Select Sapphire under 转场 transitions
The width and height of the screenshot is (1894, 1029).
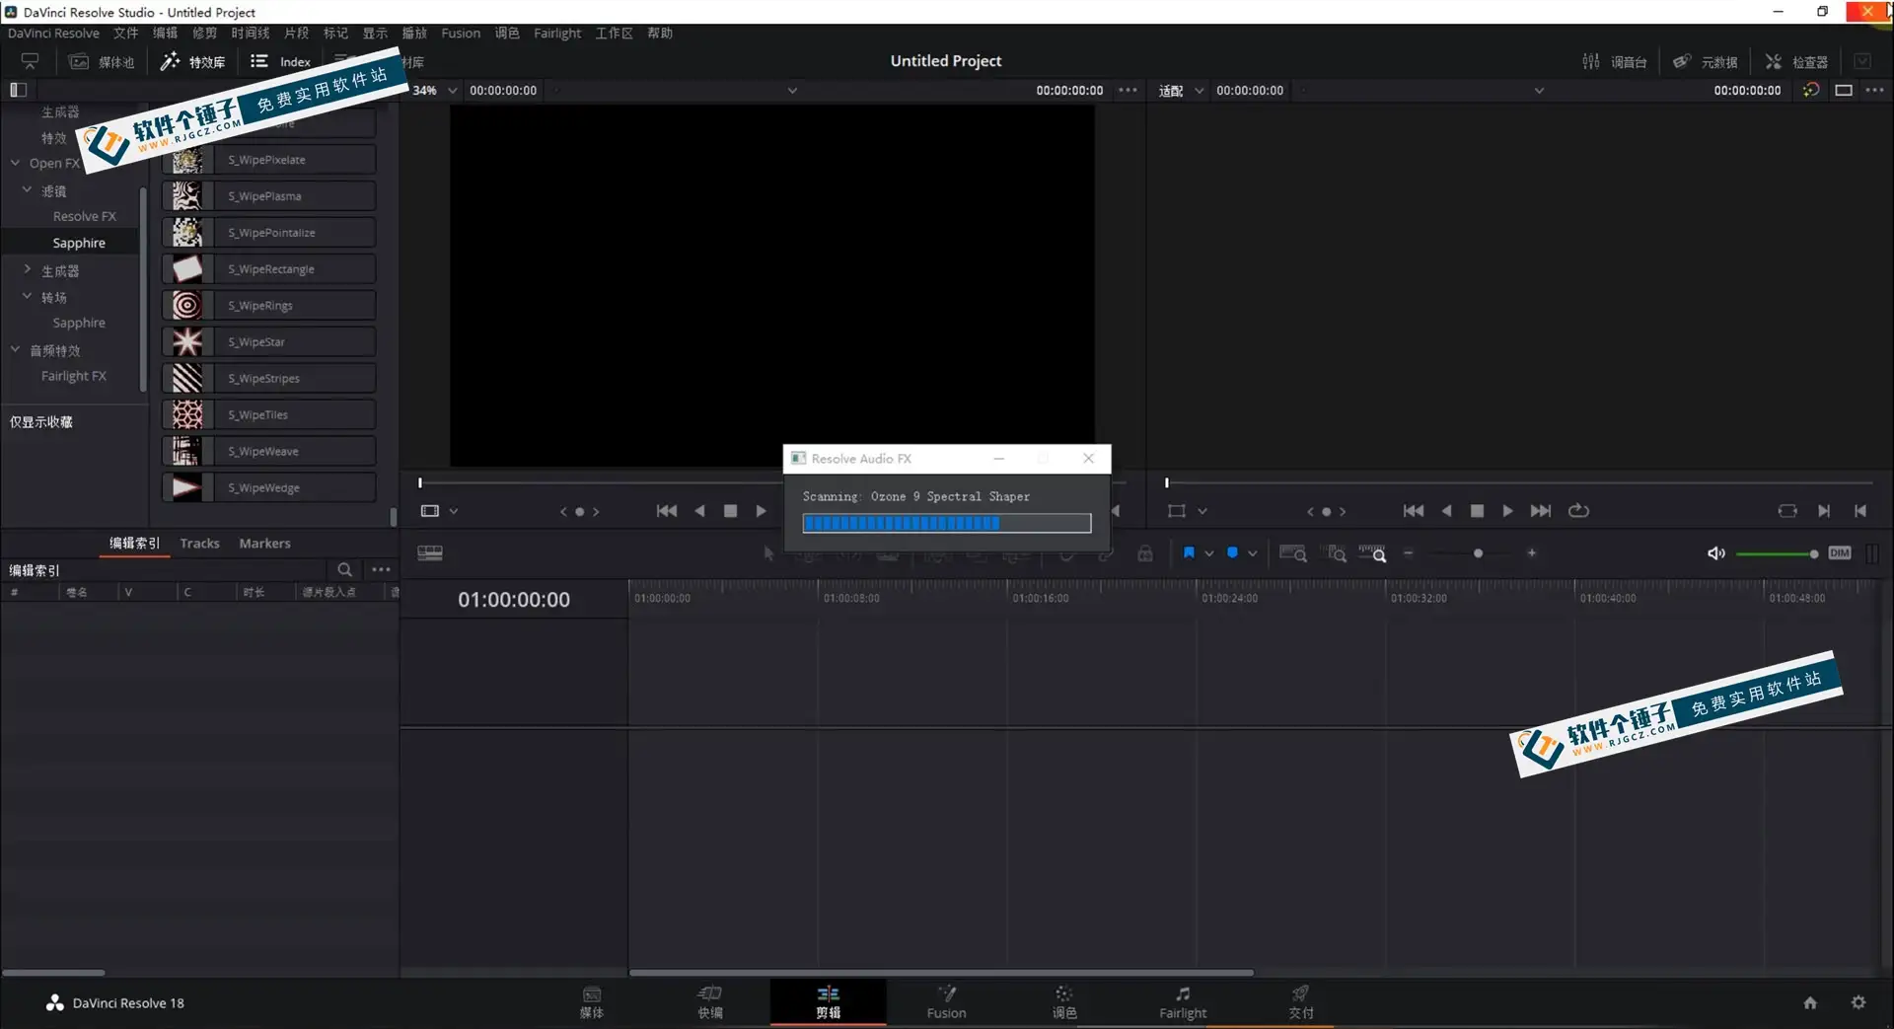[79, 323]
